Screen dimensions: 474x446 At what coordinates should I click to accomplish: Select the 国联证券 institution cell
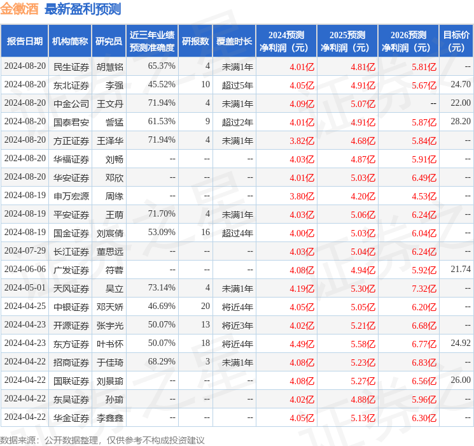coord(71,381)
